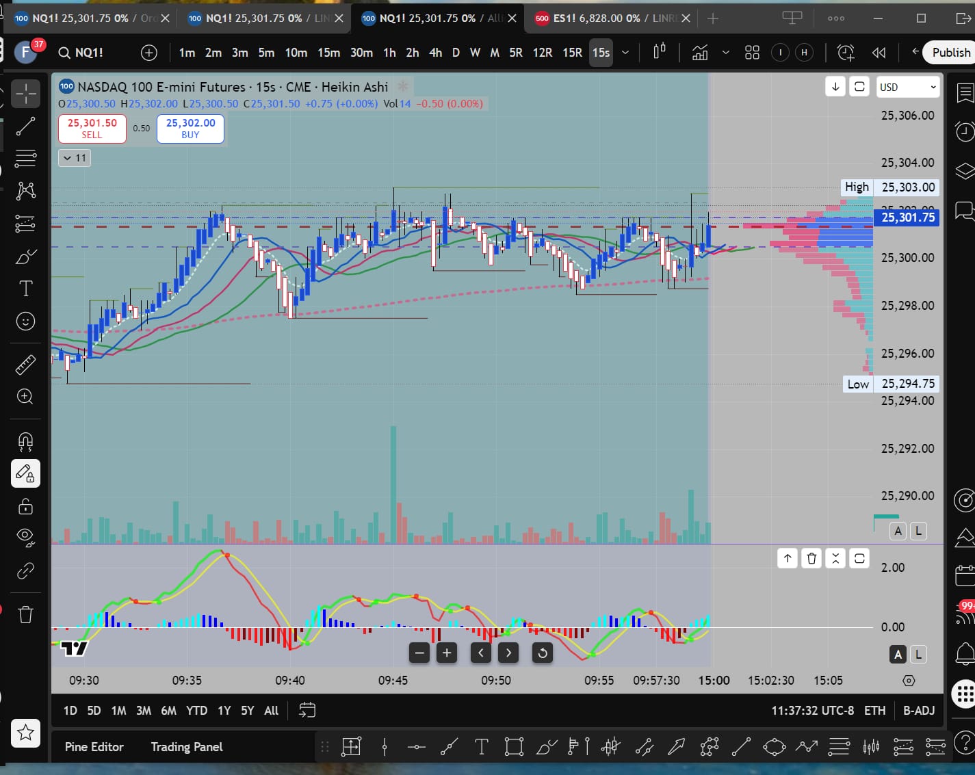Switch to the ES1! 6,828.00 window tab

click(612, 18)
